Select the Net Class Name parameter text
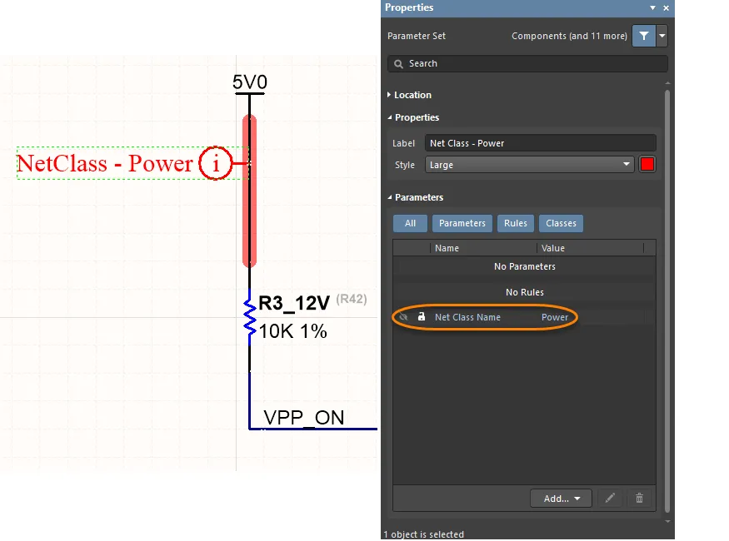This screenshot has width=729, height=541. tap(467, 317)
